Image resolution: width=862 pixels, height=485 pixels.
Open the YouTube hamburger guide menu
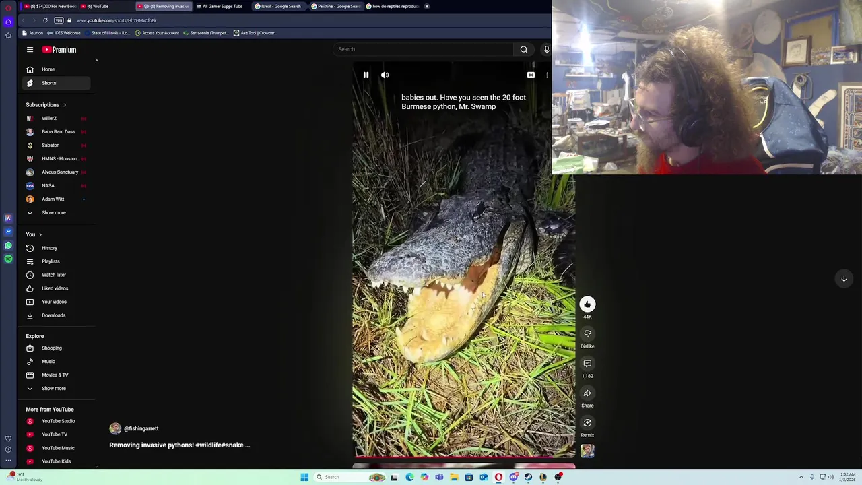[x=30, y=50]
